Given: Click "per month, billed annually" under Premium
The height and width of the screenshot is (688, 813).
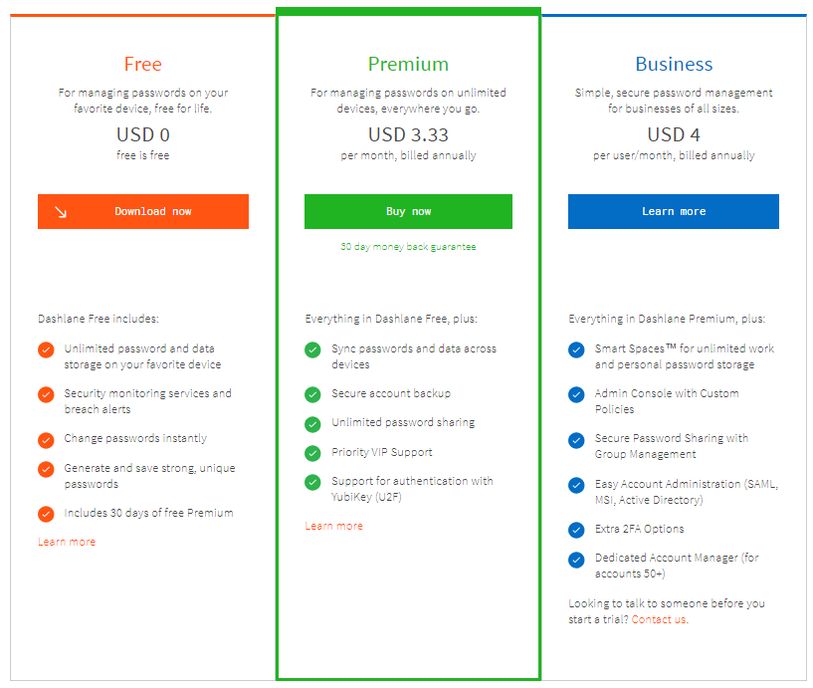Looking at the screenshot, I should [x=409, y=155].
